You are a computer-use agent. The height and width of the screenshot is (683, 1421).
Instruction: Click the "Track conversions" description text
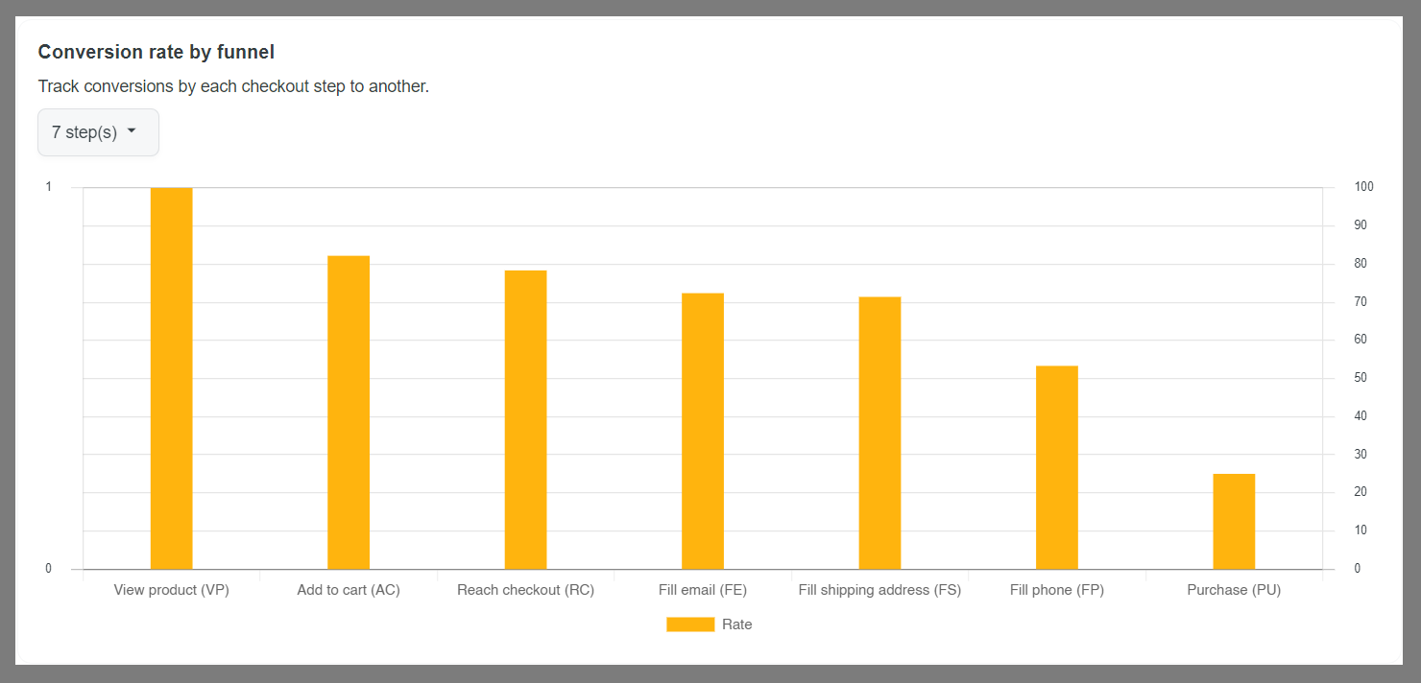(233, 86)
